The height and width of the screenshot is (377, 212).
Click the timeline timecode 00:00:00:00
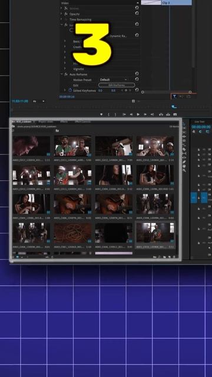pos(201,127)
